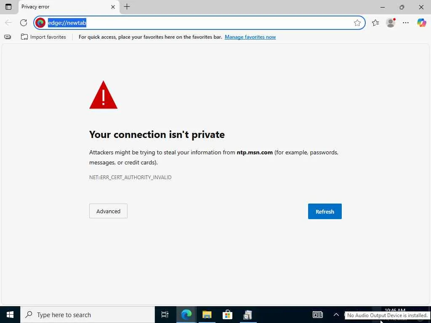431x323 pixels.
Task: Click the browser back arrow
Action: 8,23
